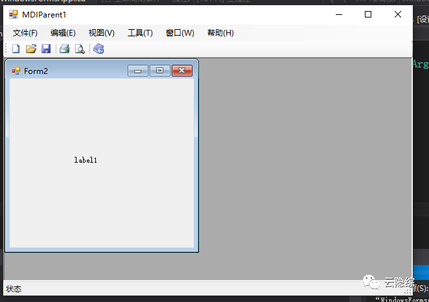429x302 pixels.
Task: Open the 视图(V) menu
Action: 102,33
